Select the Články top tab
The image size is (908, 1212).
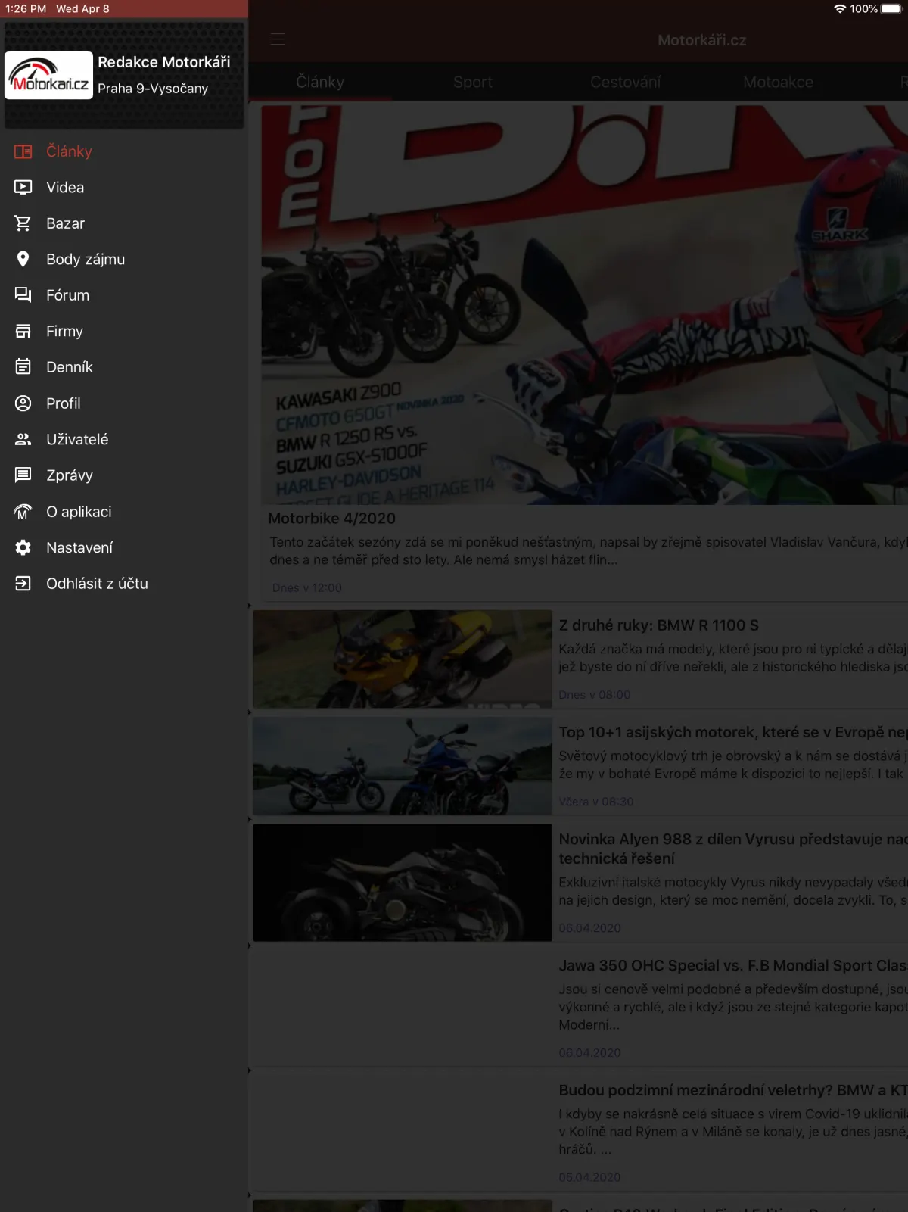pyautogui.click(x=320, y=82)
